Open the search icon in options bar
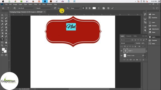This screenshot has width=161, height=90. pos(154,8)
